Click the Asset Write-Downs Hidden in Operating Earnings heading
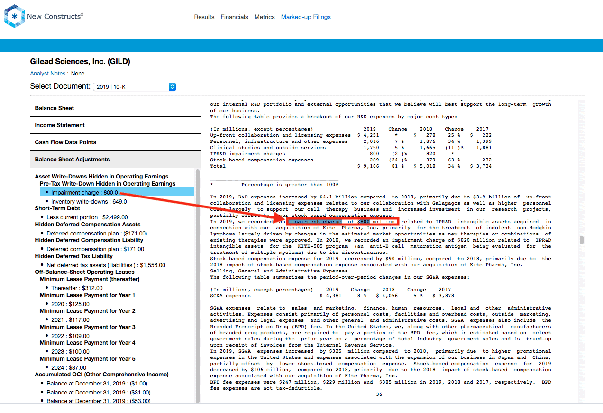The image size is (603, 413). pos(101,177)
